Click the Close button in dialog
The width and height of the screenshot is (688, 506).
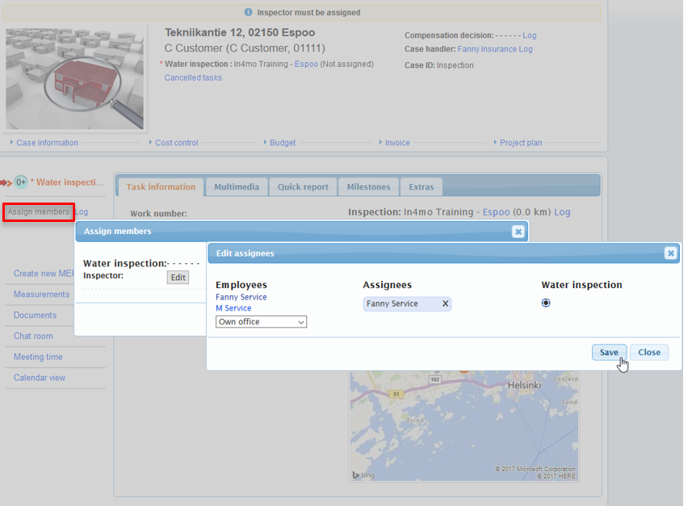pos(648,353)
